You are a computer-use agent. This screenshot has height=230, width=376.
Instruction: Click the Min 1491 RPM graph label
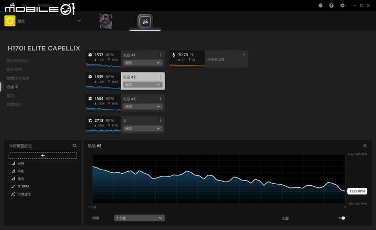pyautogui.click(x=358, y=204)
